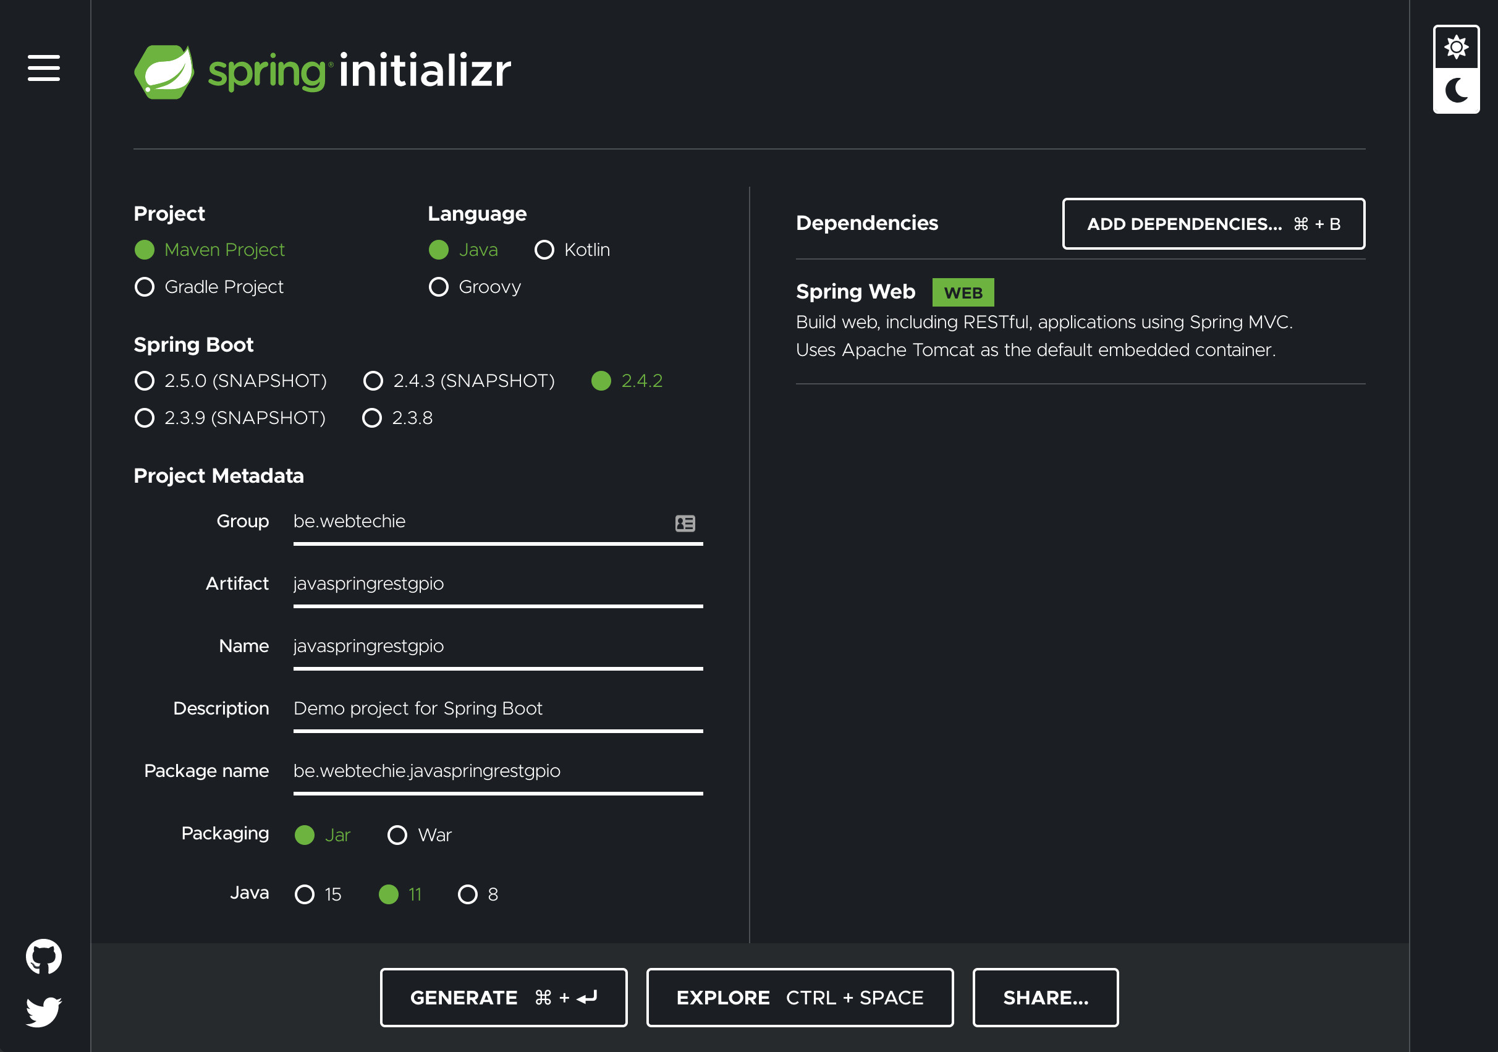Viewport: 1498px width, 1052px height.
Task: Select Gradle Project radio option
Action: point(144,287)
